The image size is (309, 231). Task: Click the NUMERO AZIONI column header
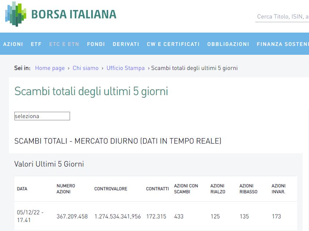66,189
